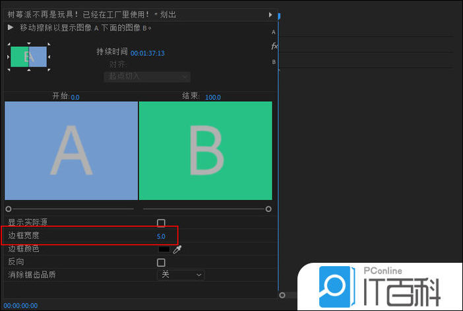Enable the 反向 reverse checkbox
This screenshot has width=463, height=311.
(x=161, y=262)
